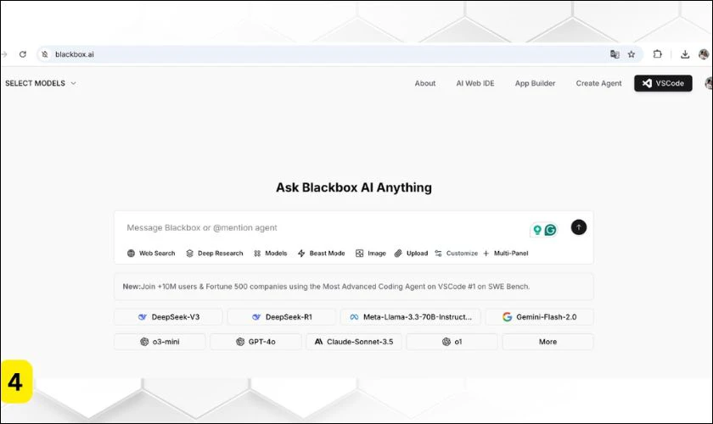Toggle Web Search option
This screenshot has width=713, height=424.
click(151, 253)
